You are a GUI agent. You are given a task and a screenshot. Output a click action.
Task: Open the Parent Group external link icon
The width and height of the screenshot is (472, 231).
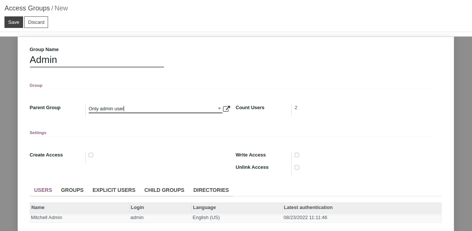(227, 109)
